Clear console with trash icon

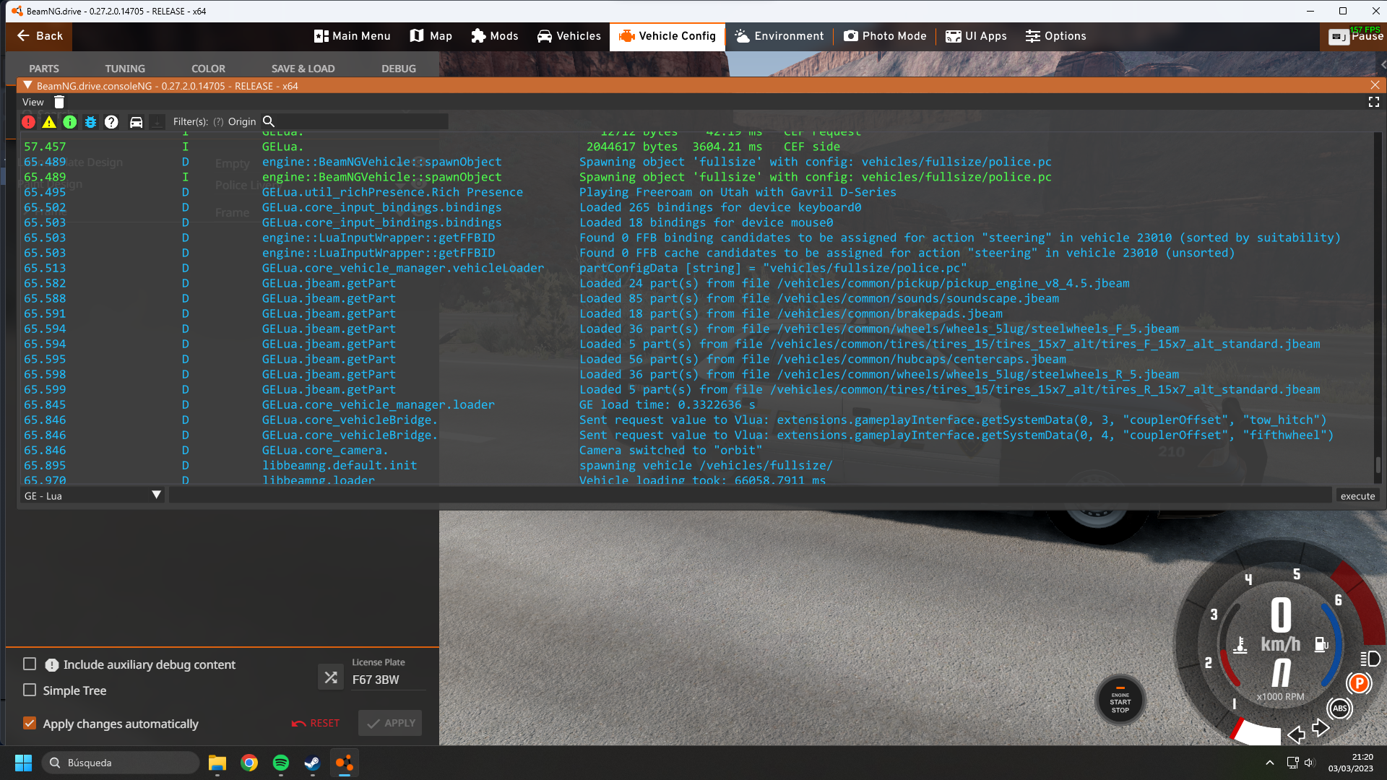(59, 103)
